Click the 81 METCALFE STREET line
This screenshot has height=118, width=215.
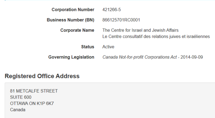tap(34, 91)
